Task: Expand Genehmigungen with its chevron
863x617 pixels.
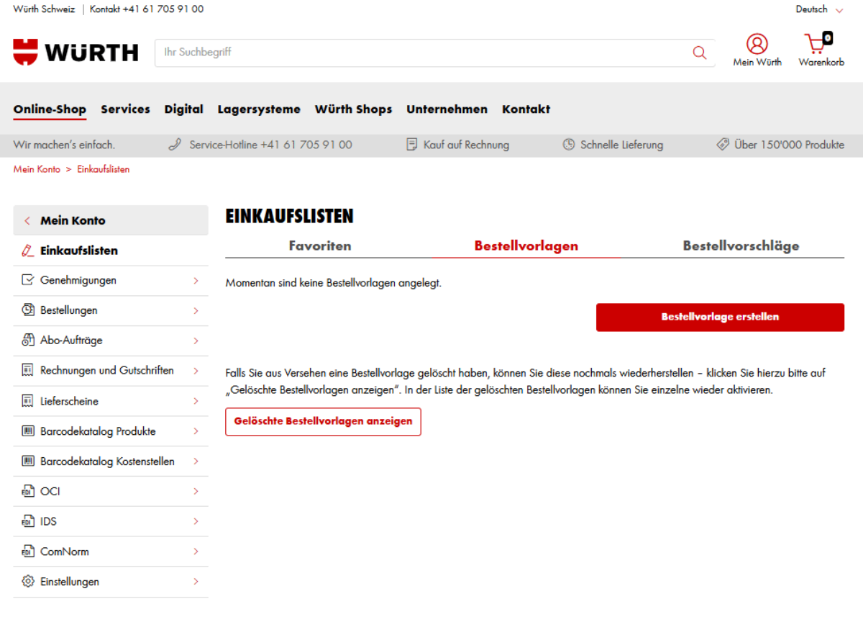Action: pyautogui.click(x=196, y=280)
